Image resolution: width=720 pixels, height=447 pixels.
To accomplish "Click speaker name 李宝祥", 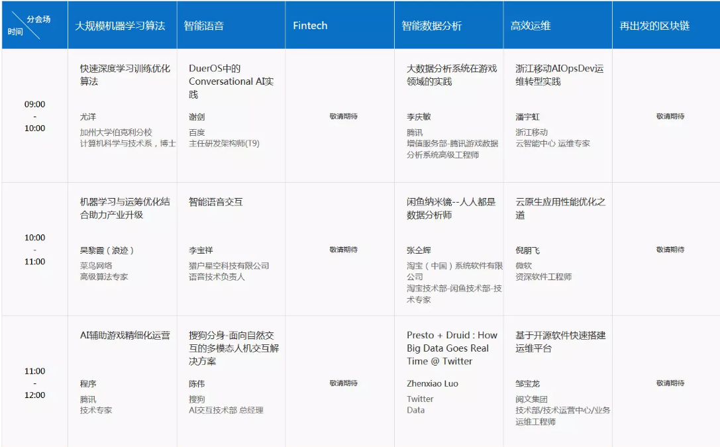I will 201,250.
